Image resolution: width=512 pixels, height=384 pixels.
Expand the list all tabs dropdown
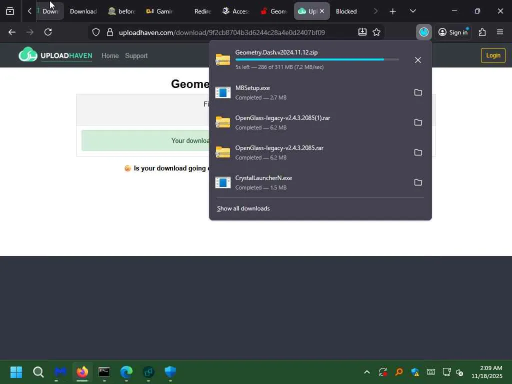pyautogui.click(x=412, y=11)
